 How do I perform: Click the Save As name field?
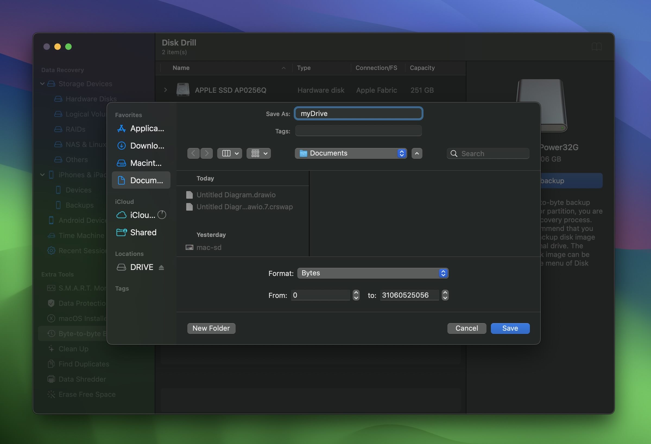click(x=359, y=114)
